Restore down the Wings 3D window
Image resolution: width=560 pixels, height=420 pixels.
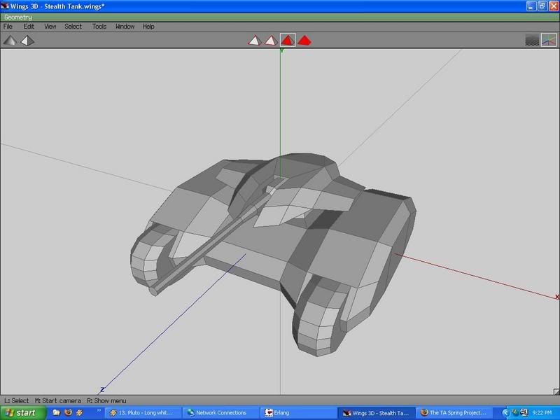(542, 6)
